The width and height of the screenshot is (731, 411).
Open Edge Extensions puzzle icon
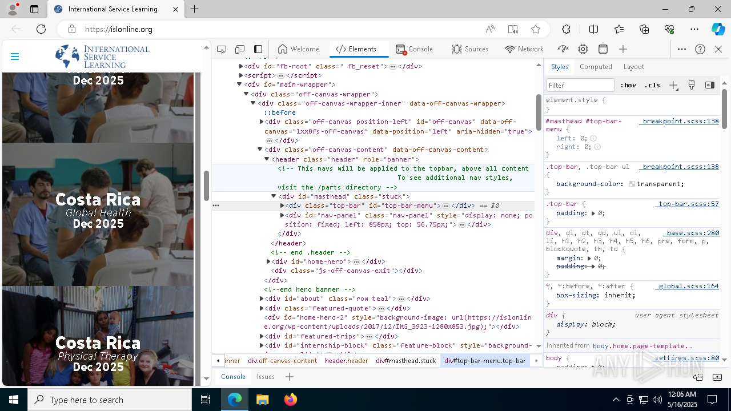click(566, 29)
